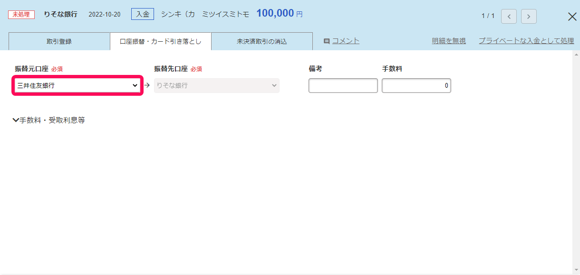Click the 入金 label badge
The width and height of the screenshot is (580, 275).
tap(143, 14)
